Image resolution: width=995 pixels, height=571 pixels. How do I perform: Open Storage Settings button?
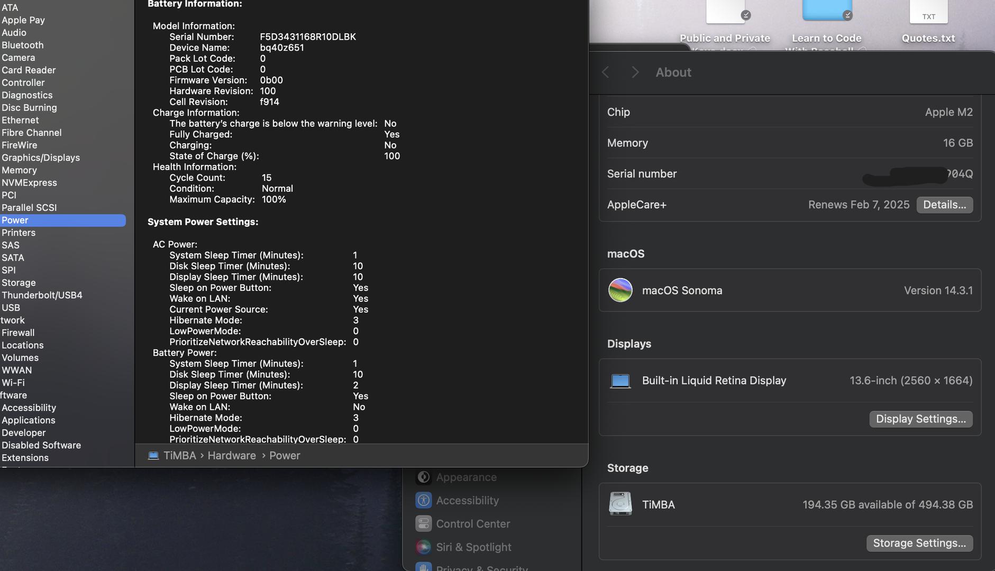919,544
